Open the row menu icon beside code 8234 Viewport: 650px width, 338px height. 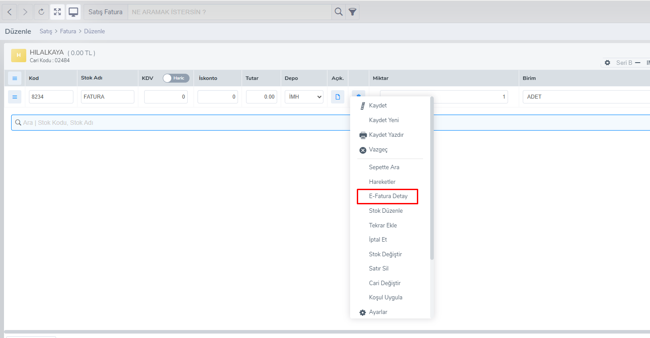point(15,97)
